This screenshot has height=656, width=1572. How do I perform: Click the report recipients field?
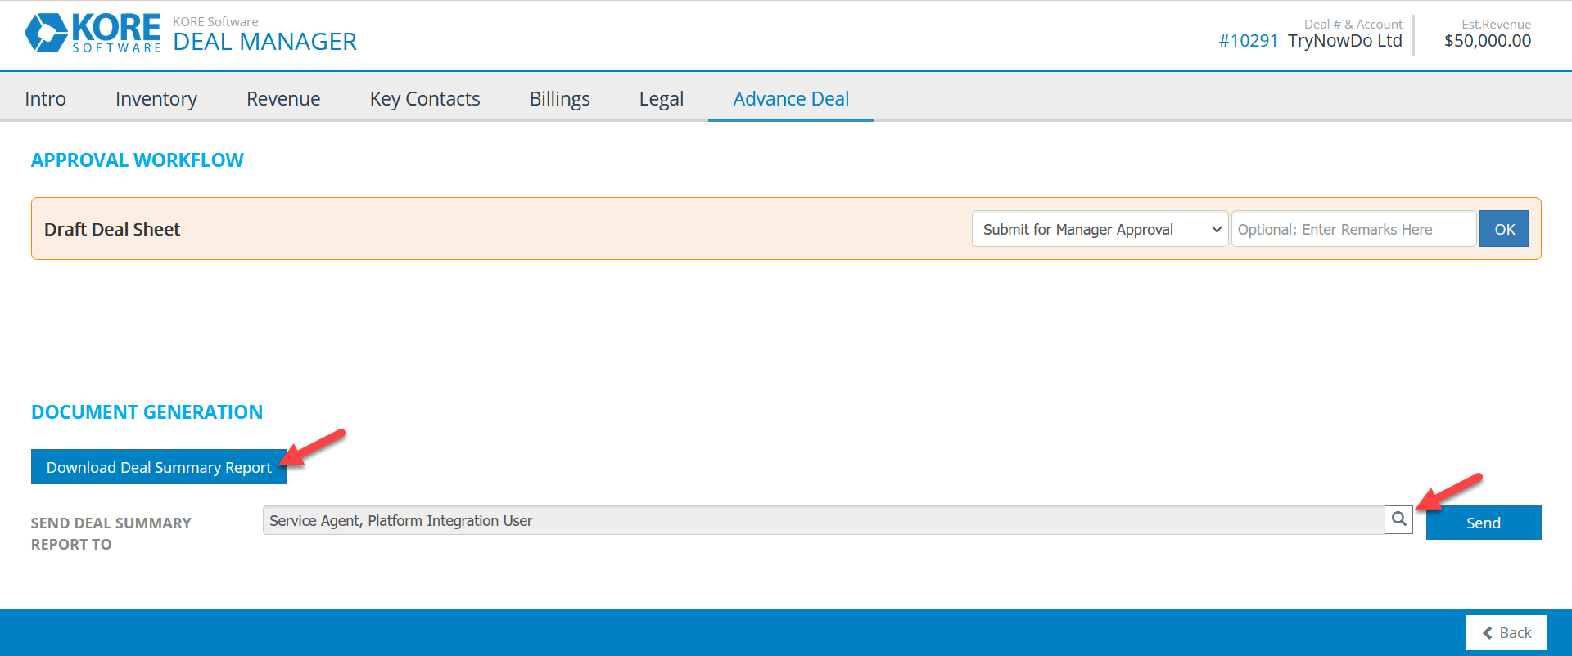pyautogui.click(x=823, y=520)
